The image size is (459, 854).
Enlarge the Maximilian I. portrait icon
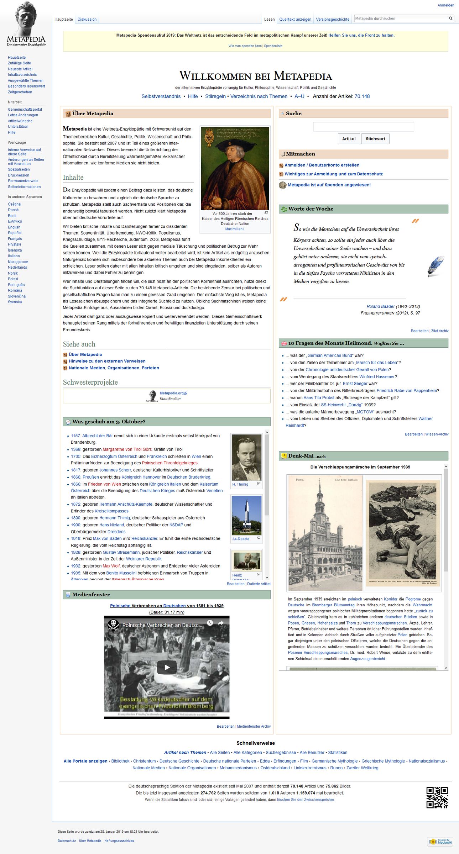(266, 213)
